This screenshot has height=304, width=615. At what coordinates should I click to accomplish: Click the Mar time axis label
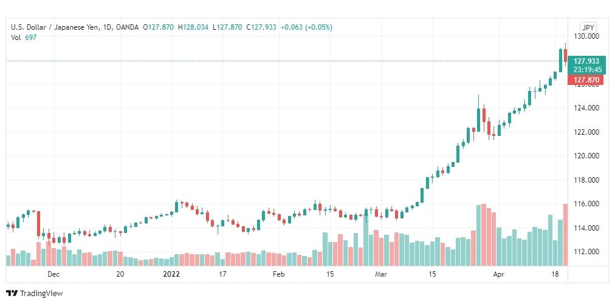(381, 274)
